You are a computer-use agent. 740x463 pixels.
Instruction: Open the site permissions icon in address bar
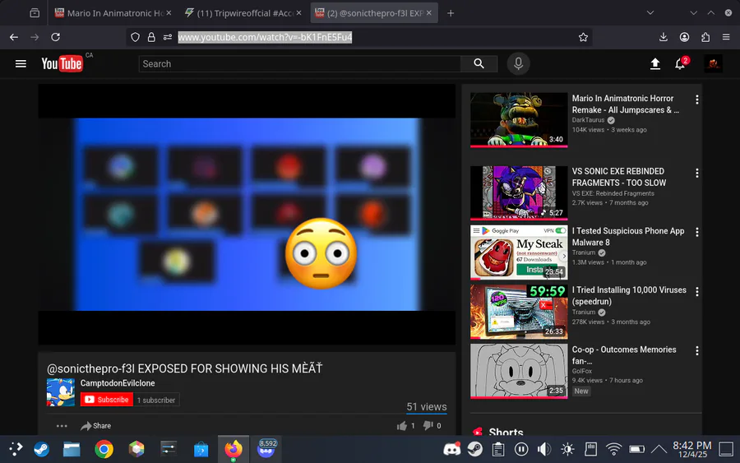tap(168, 37)
